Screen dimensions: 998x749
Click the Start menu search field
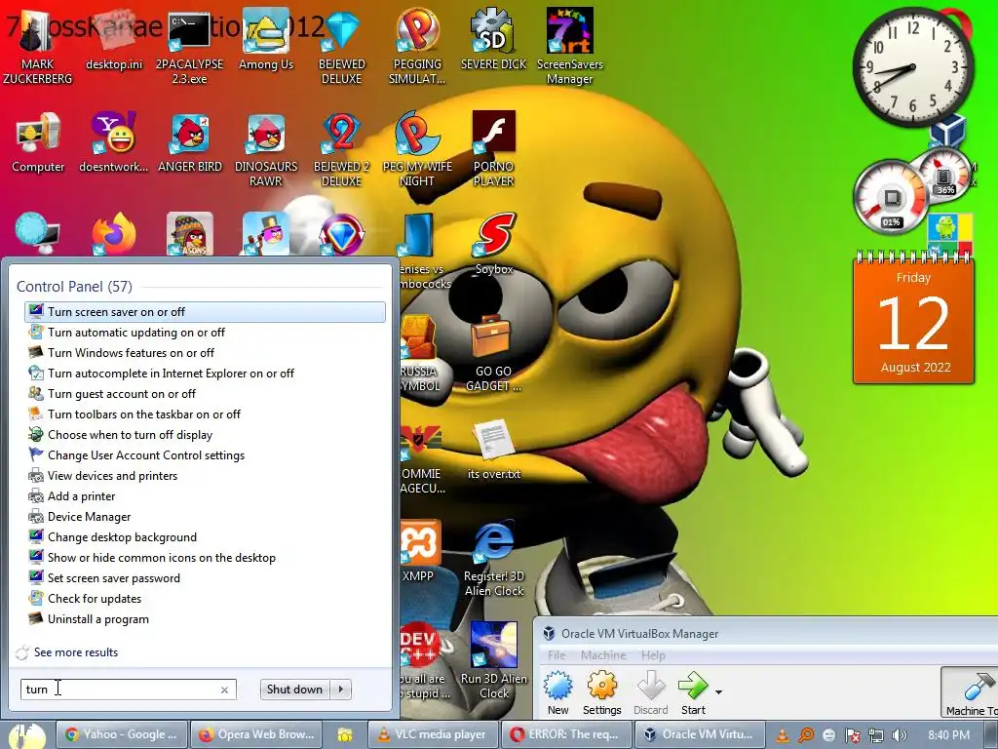click(x=128, y=690)
